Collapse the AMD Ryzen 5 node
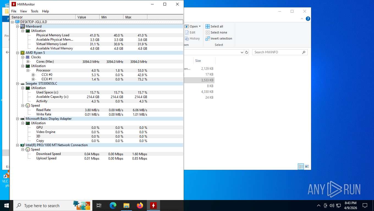This screenshot has height=211, width=374. coord(17,53)
